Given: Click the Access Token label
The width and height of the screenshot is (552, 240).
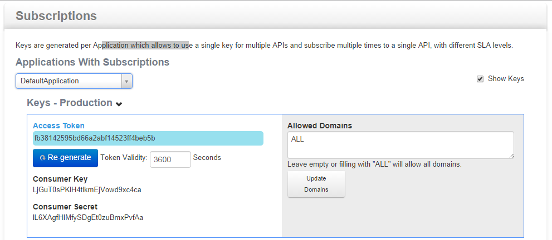Looking at the screenshot, I should pos(58,126).
